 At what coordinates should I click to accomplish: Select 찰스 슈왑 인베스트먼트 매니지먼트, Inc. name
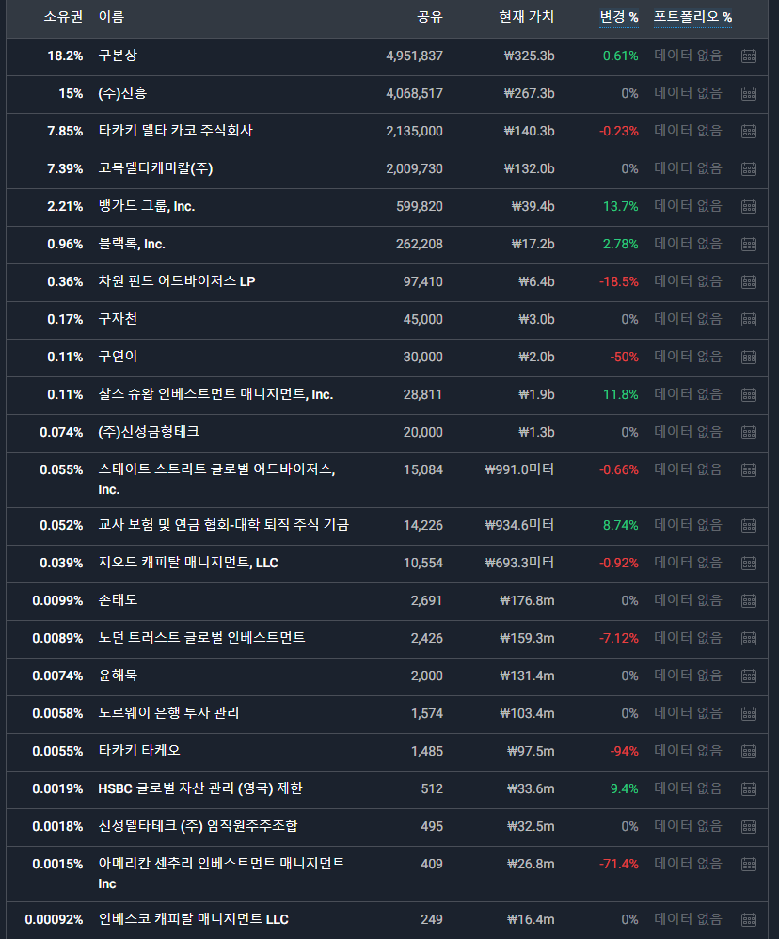click(x=215, y=394)
